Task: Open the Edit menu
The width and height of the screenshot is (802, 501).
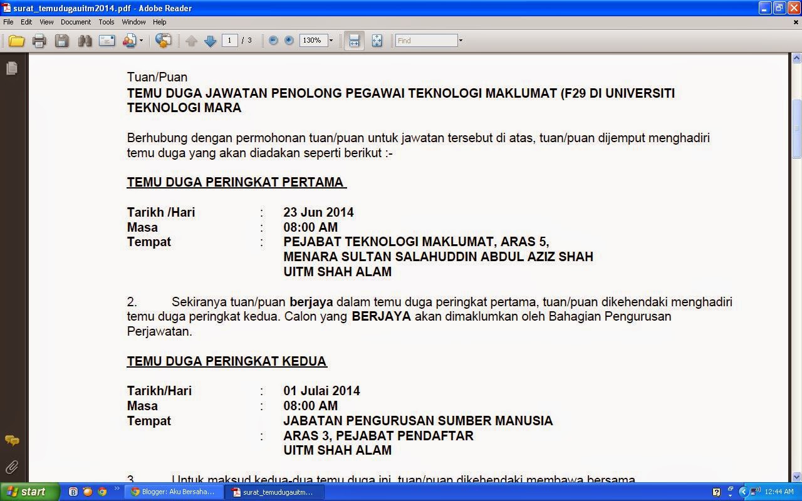Action: [26, 22]
